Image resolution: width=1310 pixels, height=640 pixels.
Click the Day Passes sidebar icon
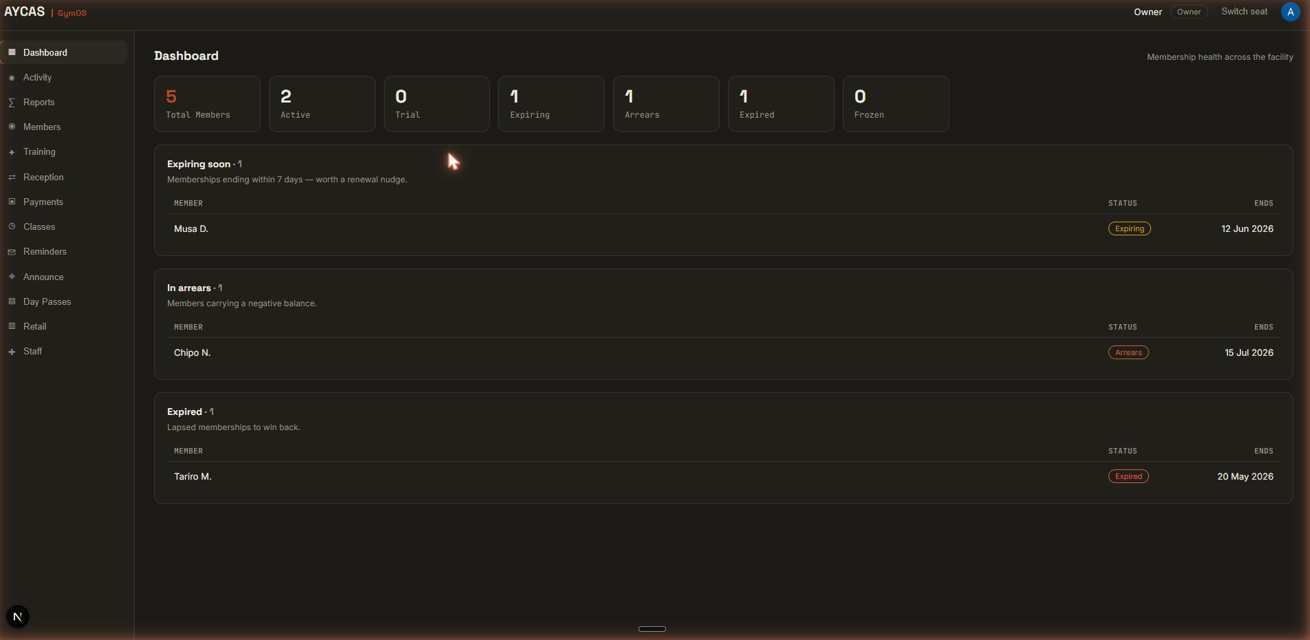[12, 301]
